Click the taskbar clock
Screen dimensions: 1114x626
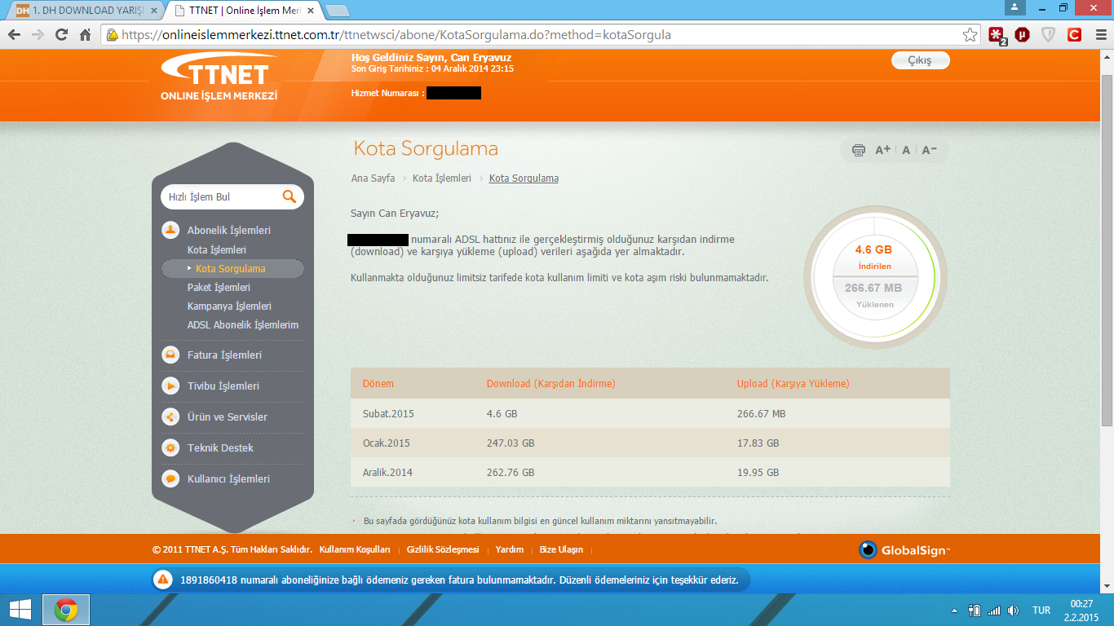coord(1081,610)
